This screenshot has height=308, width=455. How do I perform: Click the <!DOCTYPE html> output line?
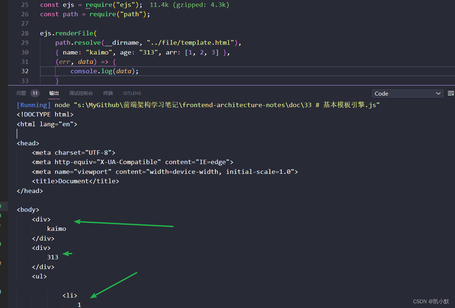[45, 114]
